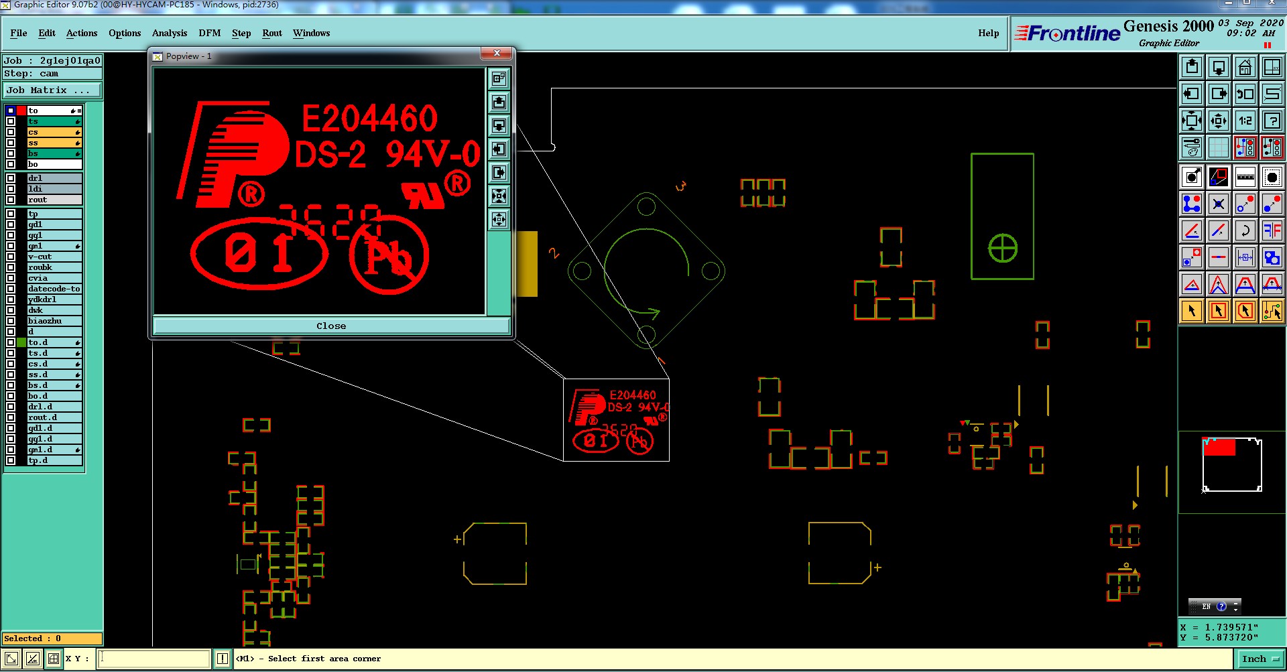This screenshot has height=672, width=1287.
Task: Click the mirror F icon
Action: (x=1272, y=230)
